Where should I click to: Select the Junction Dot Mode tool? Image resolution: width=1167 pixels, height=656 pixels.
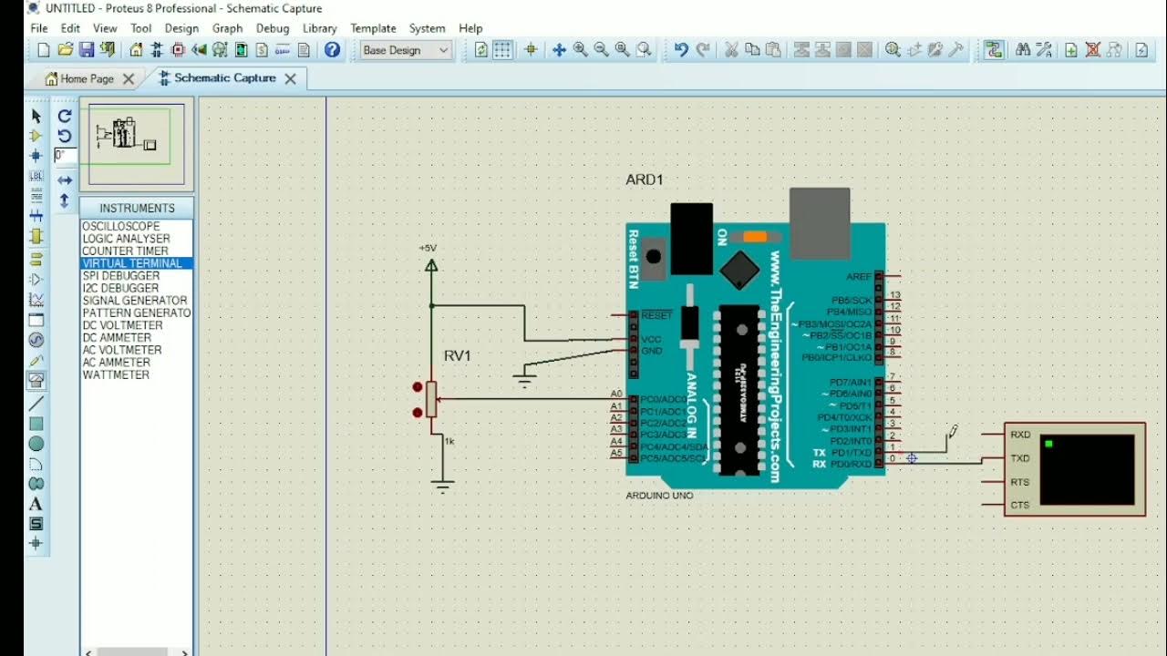pos(36,156)
